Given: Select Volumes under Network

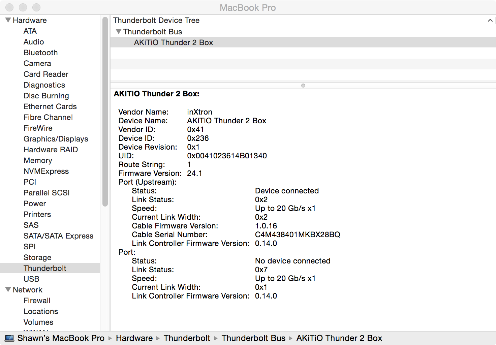Looking at the screenshot, I should point(38,322).
